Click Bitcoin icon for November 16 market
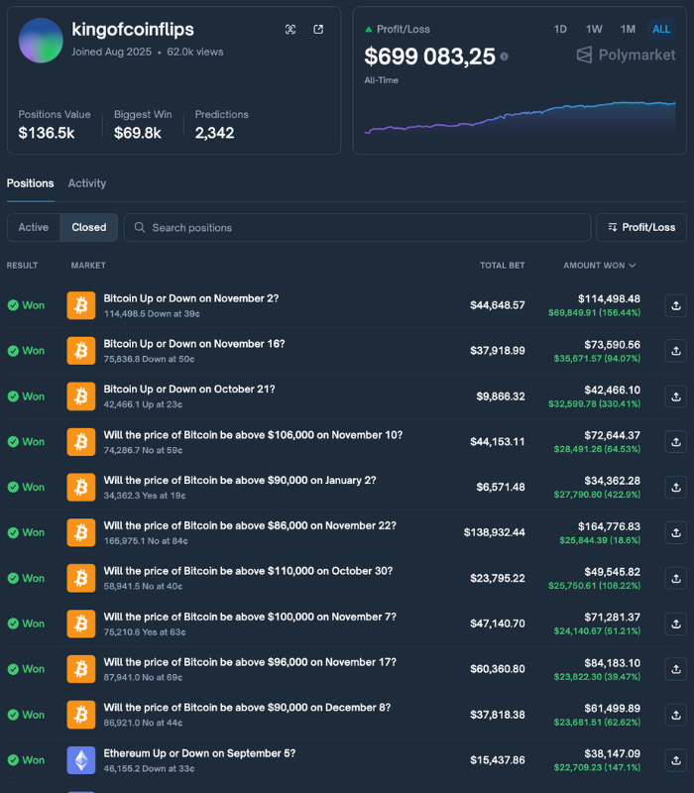Screen dimensions: 694x793 (80, 351)
